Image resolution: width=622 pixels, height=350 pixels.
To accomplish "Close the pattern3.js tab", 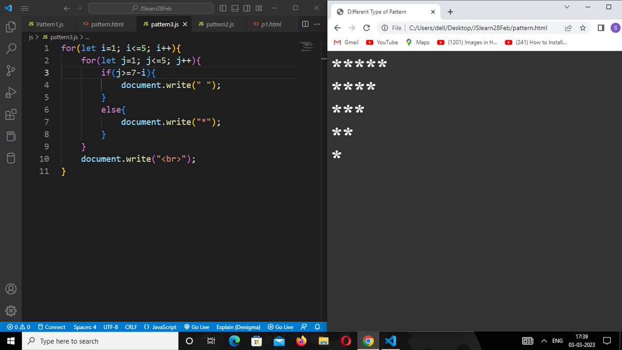I will [185, 24].
